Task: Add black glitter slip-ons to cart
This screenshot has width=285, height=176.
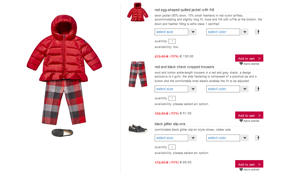Action: [249, 164]
